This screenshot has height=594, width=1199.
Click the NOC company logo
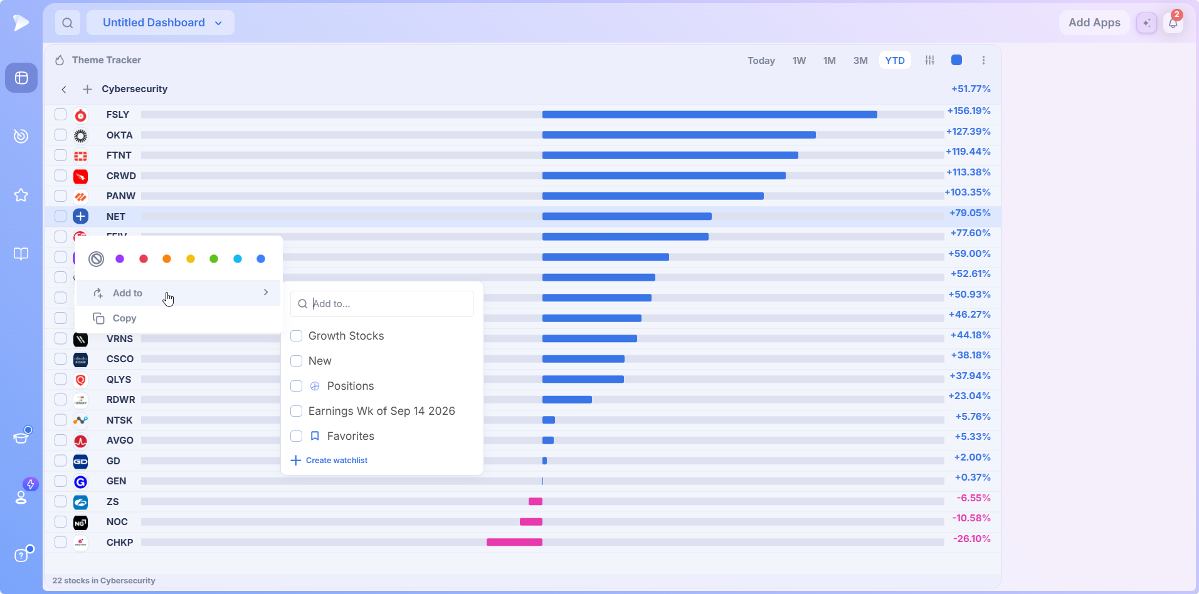click(x=80, y=522)
